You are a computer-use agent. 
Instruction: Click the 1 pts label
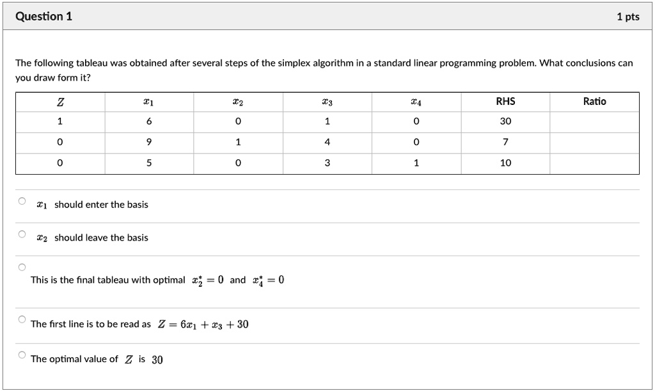[628, 17]
